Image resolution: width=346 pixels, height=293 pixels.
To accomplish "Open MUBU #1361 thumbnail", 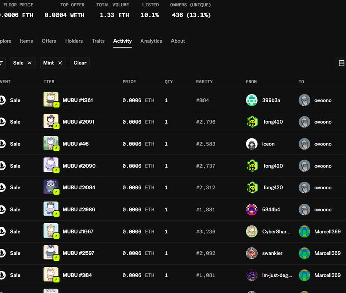I will click(x=51, y=100).
